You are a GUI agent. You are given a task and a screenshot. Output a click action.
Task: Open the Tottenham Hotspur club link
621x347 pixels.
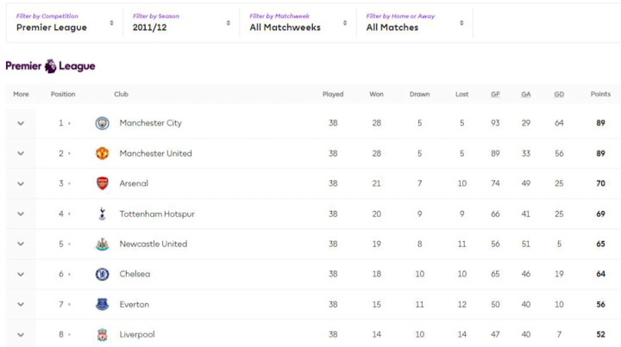pyautogui.click(x=157, y=214)
